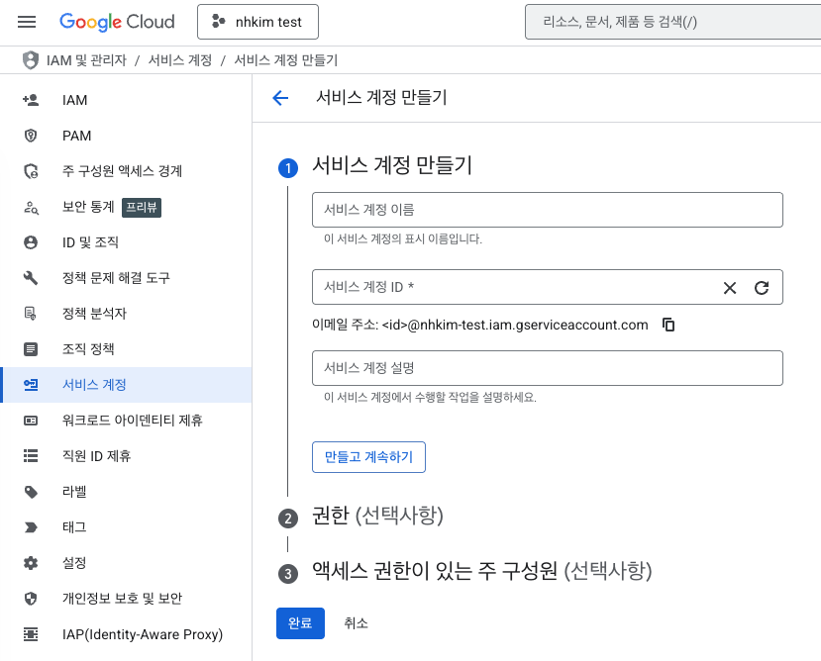
Task: Regenerate the service account ID with the refresh icon
Action: tap(762, 288)
